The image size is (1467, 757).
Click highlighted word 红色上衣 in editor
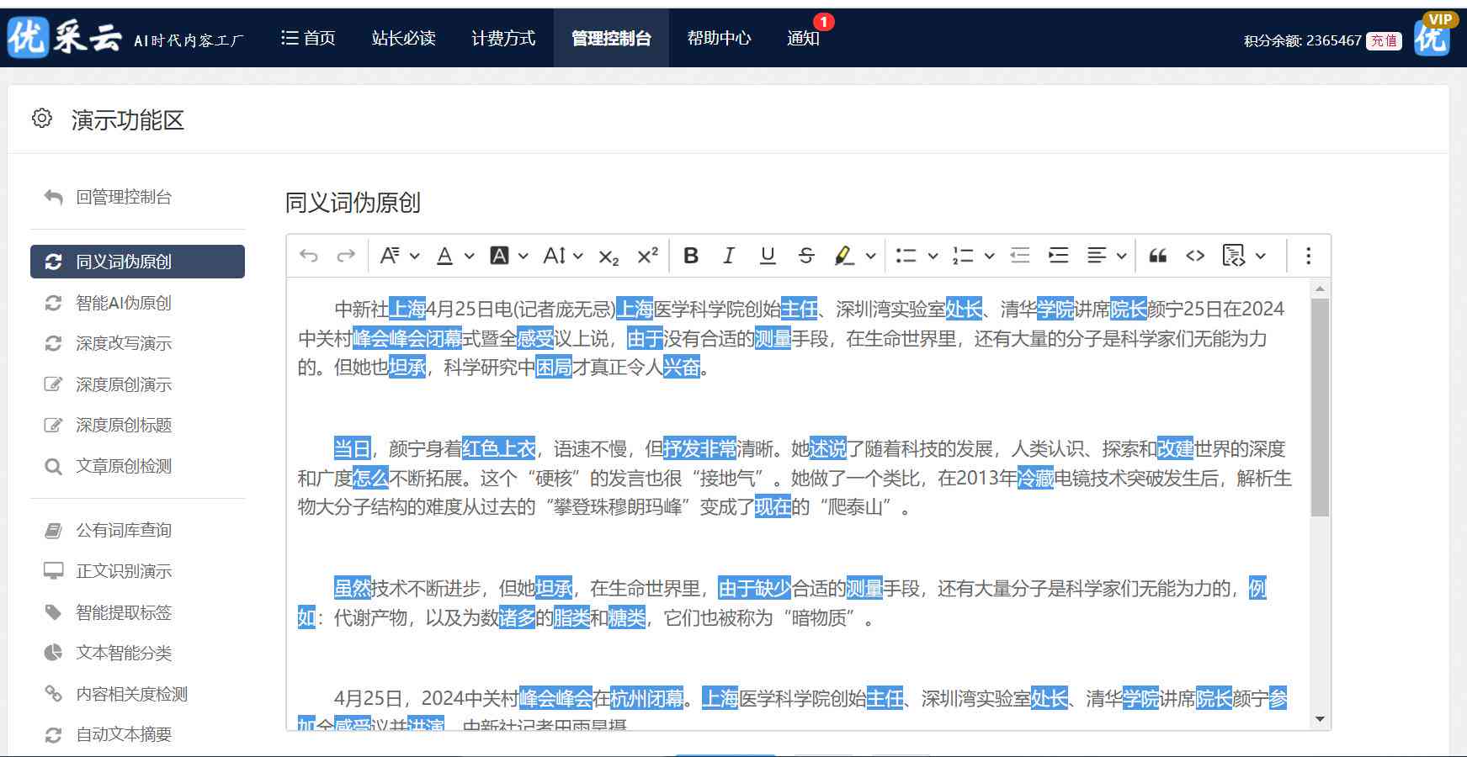(499, 449)
